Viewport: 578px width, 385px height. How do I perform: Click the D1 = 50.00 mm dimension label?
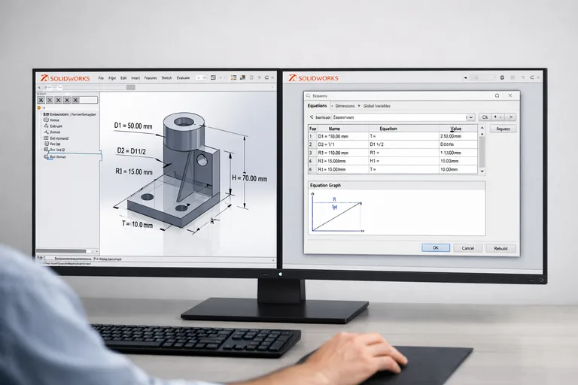pos(133,126)
